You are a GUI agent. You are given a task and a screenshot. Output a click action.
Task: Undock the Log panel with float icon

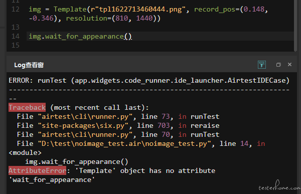tap(278, 65)
